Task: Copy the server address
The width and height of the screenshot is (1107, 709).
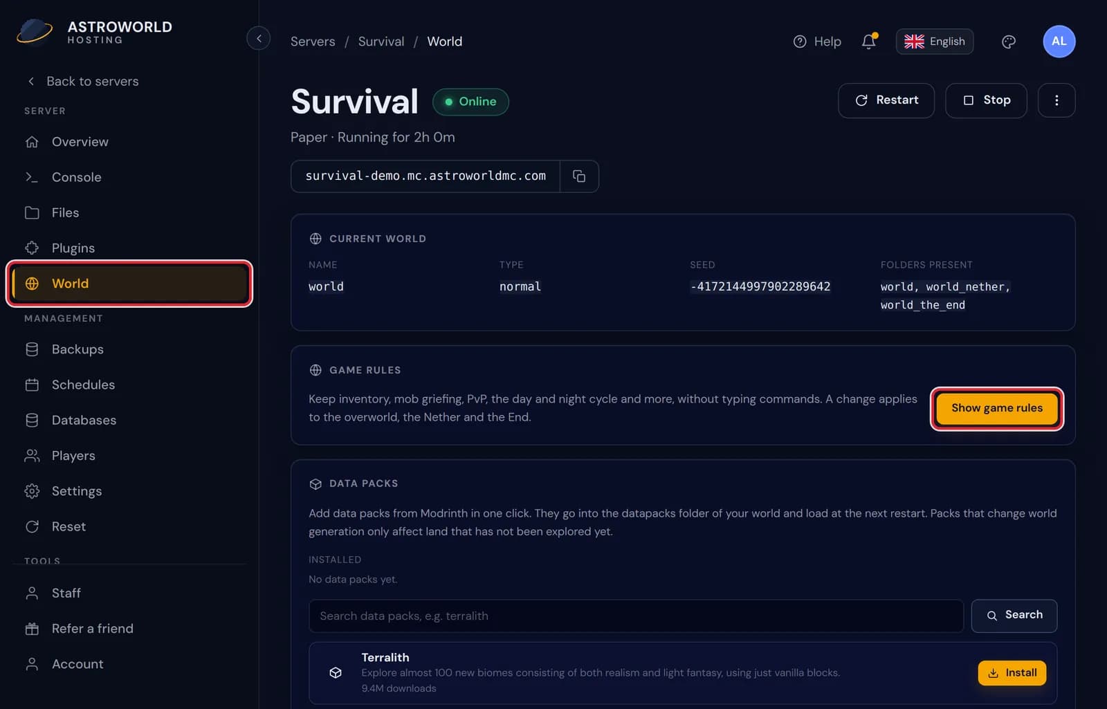Action: point(579,176)
